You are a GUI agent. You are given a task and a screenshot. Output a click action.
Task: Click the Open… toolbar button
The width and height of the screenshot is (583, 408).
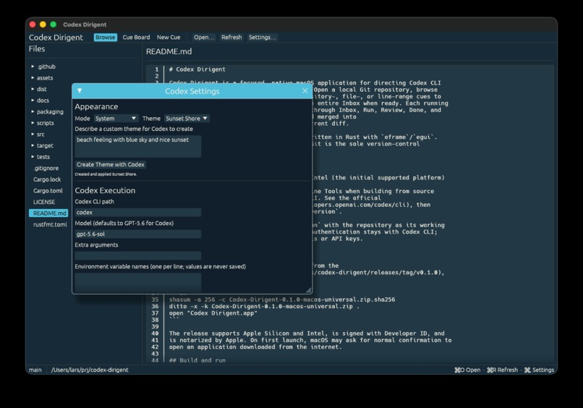click(204, 37)
